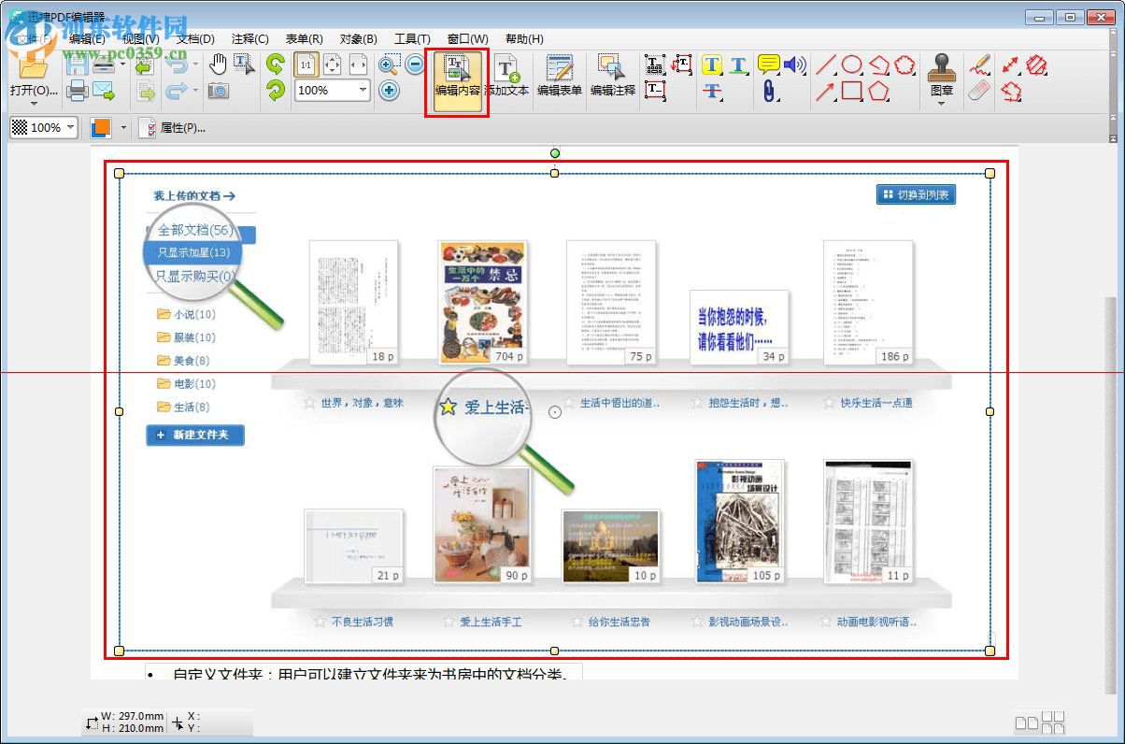Select the paperclip file attachment tool
Screen dimensions: 1125x744
tap(769, 91)
